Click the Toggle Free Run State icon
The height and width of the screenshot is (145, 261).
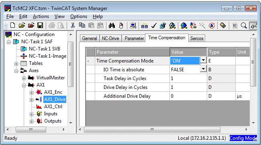(x=212, y=25)
